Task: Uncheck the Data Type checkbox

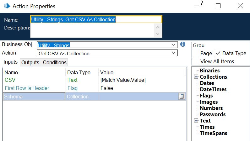Action: [x=218, y=53]
